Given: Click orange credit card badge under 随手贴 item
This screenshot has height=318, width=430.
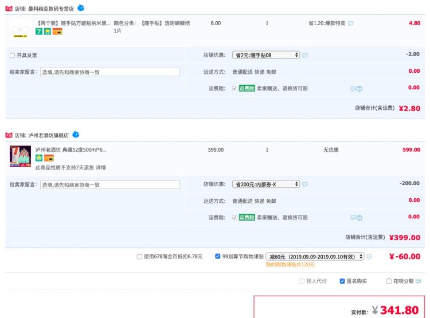Looking at the screenshot, I should coord(57,32).
